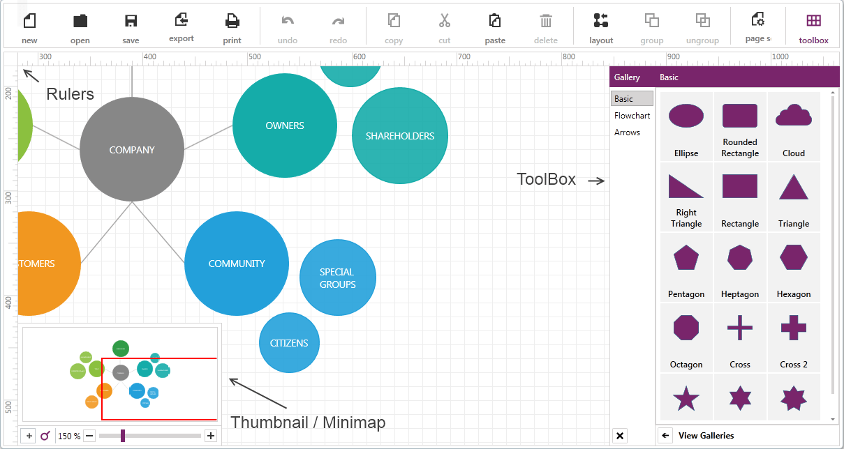Click the zoom slider handle

pos(123,436)
